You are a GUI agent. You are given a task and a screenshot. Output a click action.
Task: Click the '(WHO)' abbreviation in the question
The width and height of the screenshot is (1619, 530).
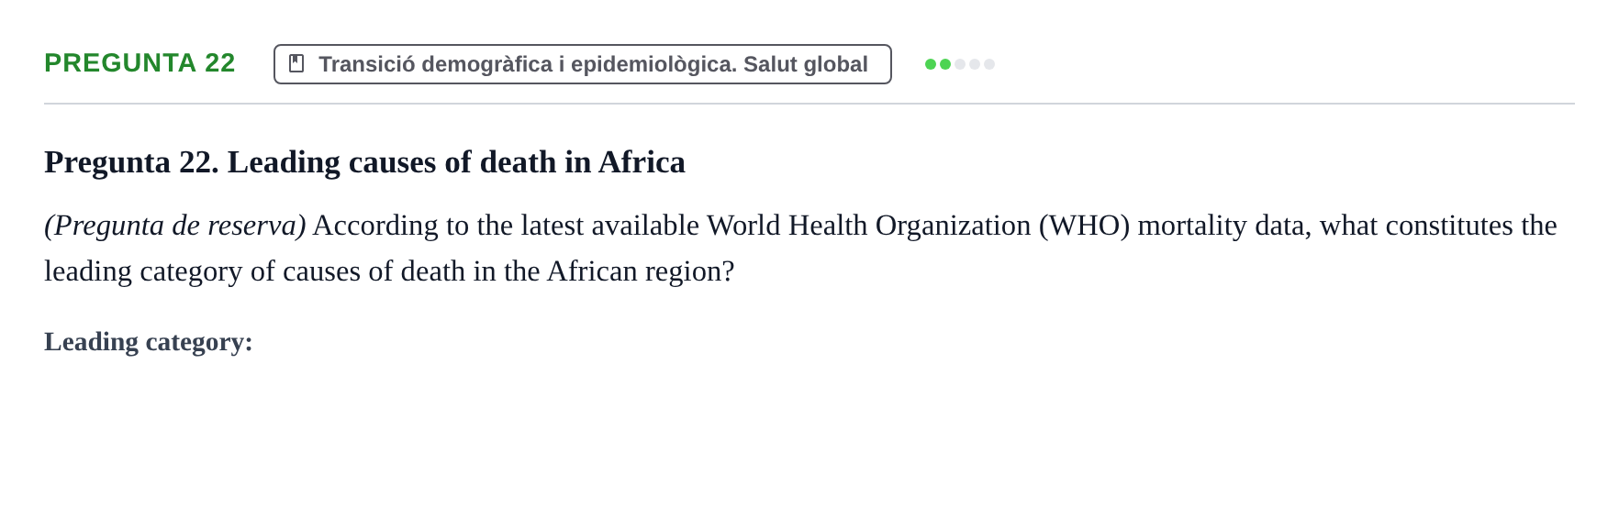(x=1085, y=226)
